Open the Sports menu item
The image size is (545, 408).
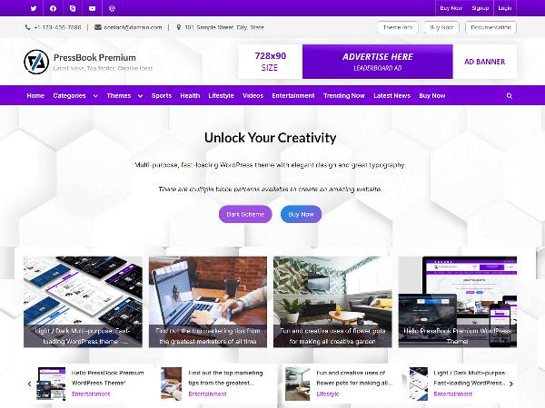162,96
